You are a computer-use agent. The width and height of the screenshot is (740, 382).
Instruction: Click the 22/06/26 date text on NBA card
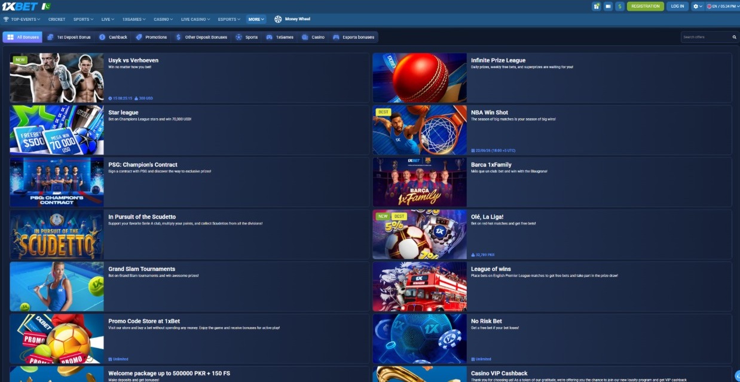coord(495,150)
